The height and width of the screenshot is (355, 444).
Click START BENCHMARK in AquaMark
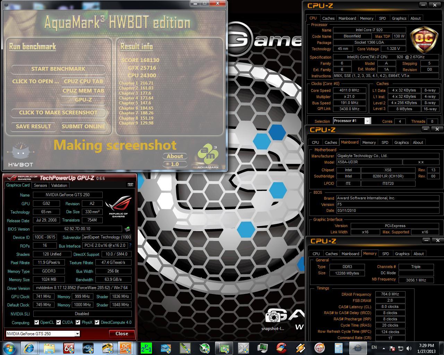[x=58, y=69]
